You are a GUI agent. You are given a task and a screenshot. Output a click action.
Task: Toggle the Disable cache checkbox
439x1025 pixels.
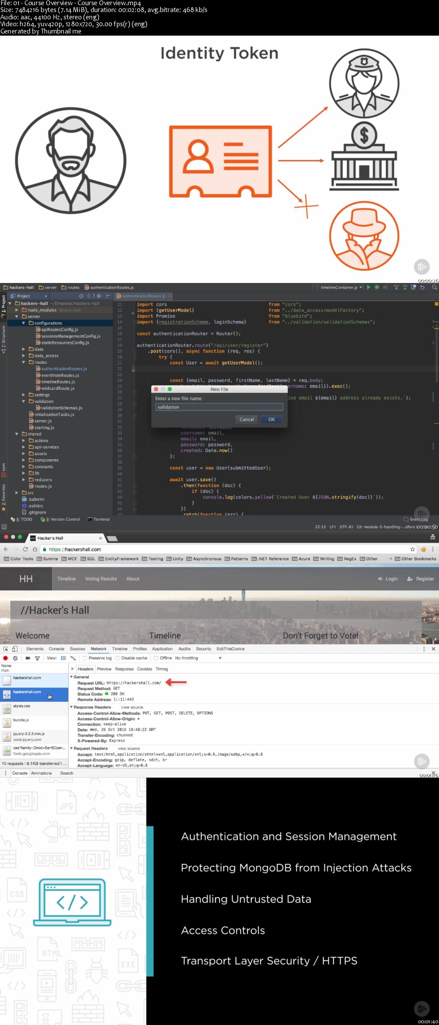point(117,658)
